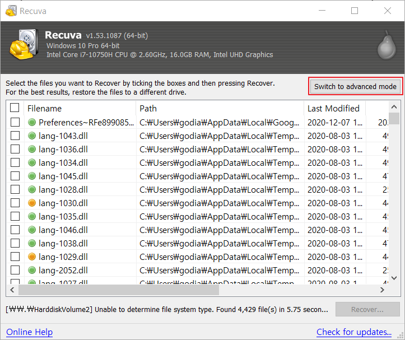Click the Check for updates... link
This screenshot has height=340, width=405.
pos(354,332)
